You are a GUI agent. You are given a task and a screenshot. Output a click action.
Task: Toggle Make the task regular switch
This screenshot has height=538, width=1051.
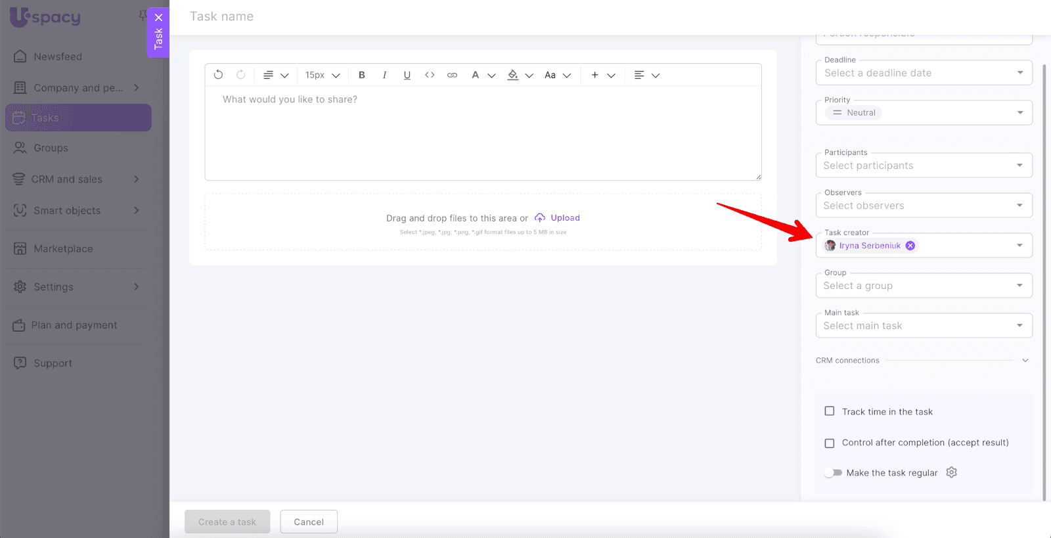click(x=833, y=473)
